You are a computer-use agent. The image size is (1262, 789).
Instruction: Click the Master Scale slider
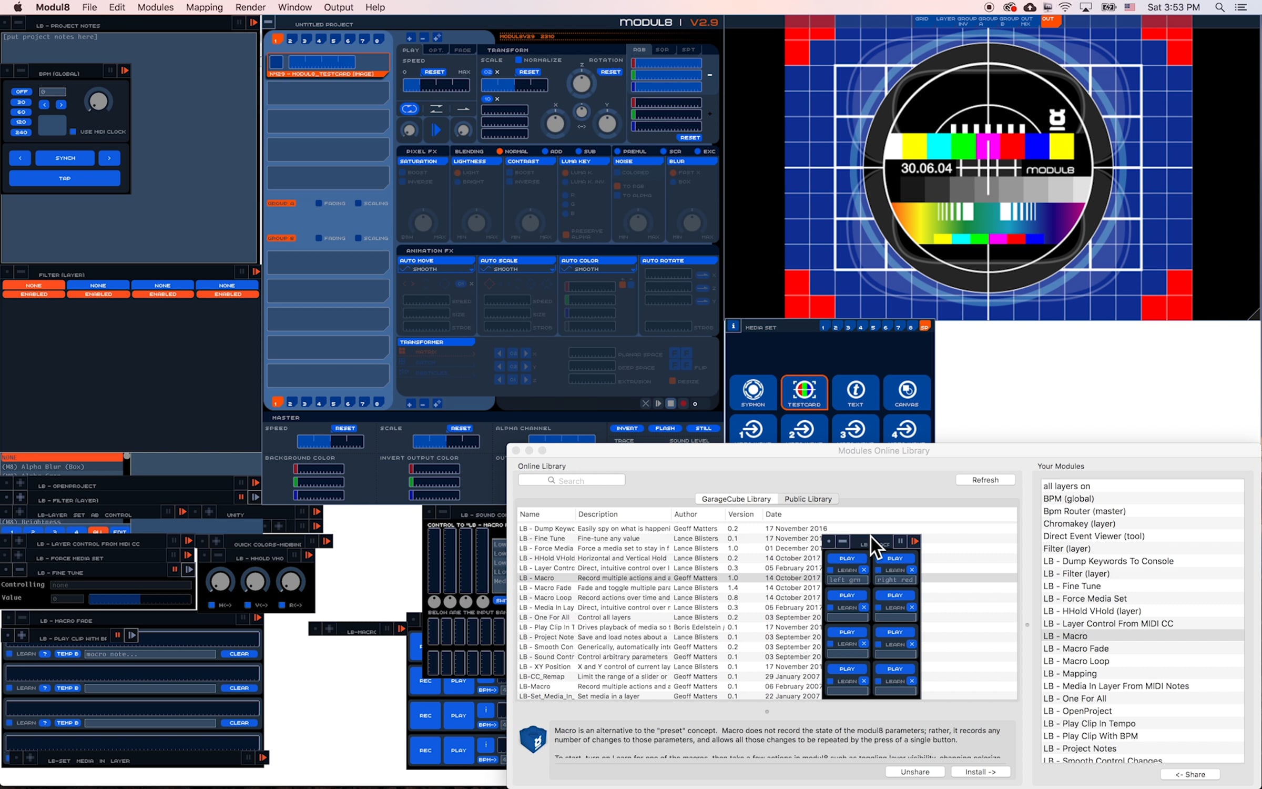(446, 441)
